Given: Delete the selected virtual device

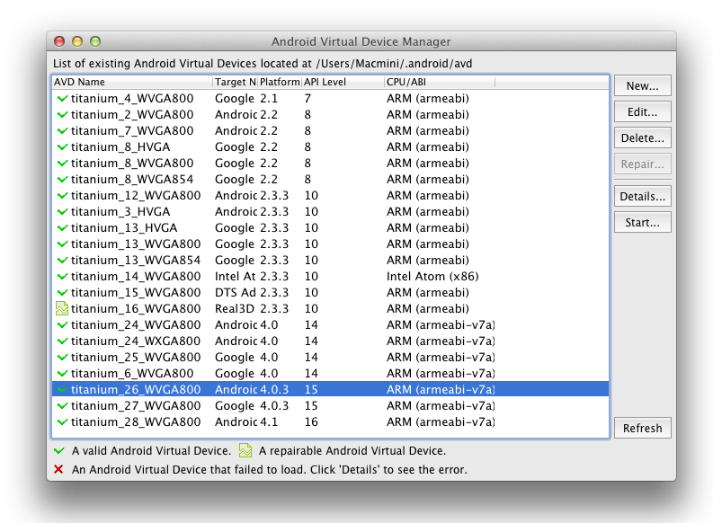Looking at the screenshot, I should click(642, 137).
